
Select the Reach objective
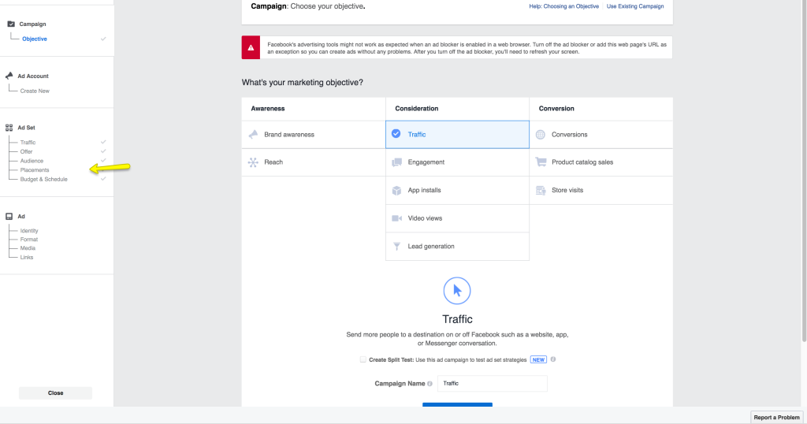314,162
